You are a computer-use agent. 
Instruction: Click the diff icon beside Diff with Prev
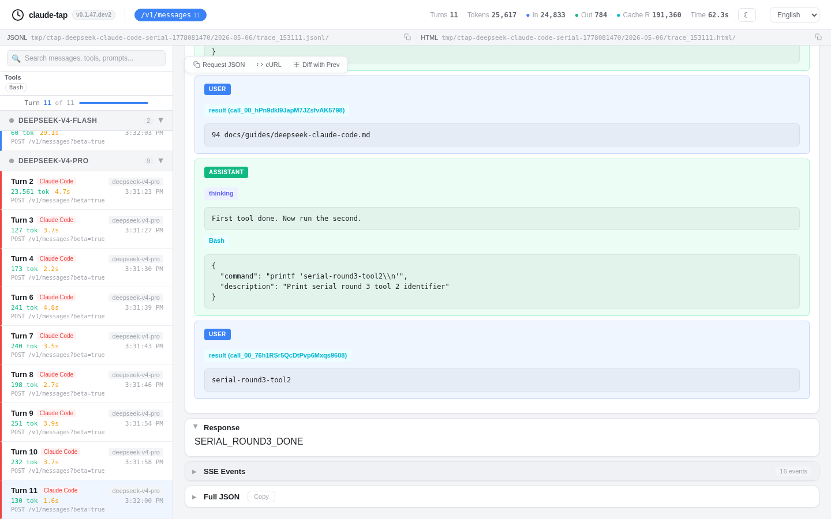[297, 65]
